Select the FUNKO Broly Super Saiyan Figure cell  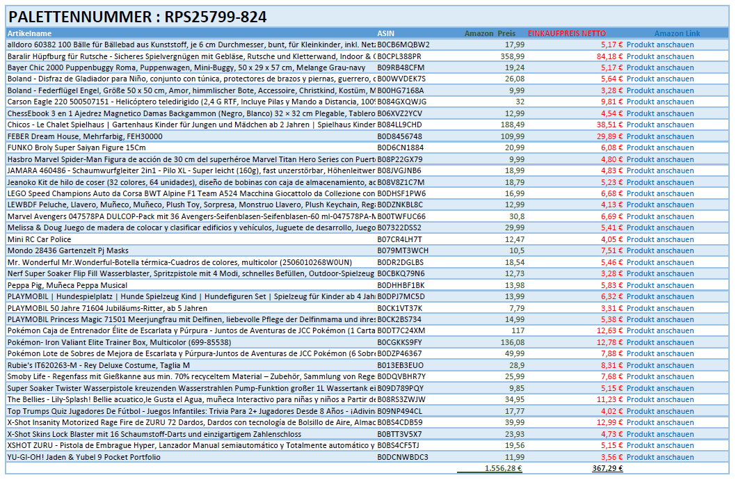77,147
